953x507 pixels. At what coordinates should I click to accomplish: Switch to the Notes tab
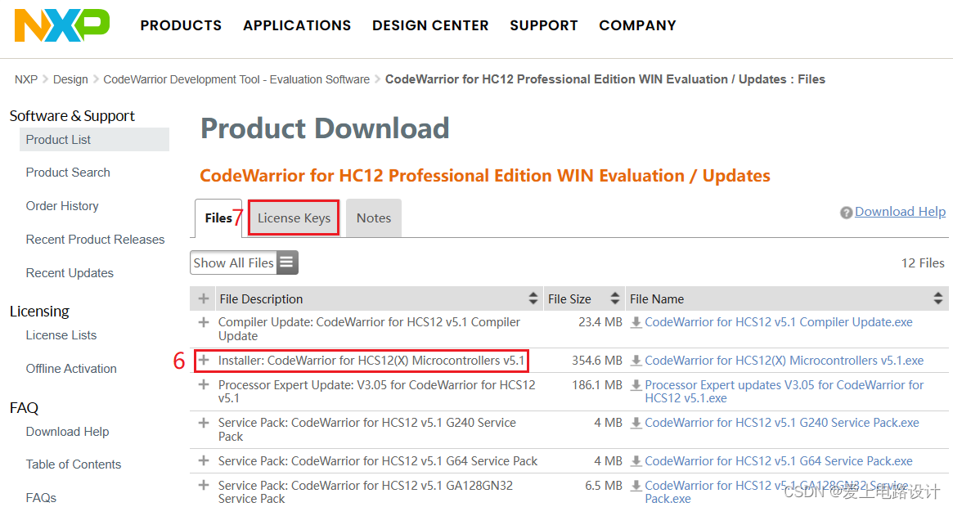(374, 218)
